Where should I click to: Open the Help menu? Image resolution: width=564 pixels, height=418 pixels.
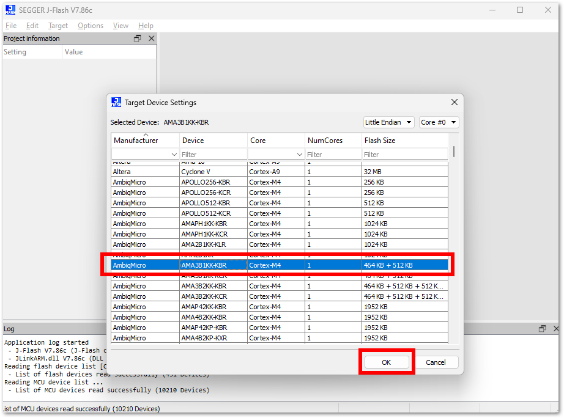pos(146,26)
